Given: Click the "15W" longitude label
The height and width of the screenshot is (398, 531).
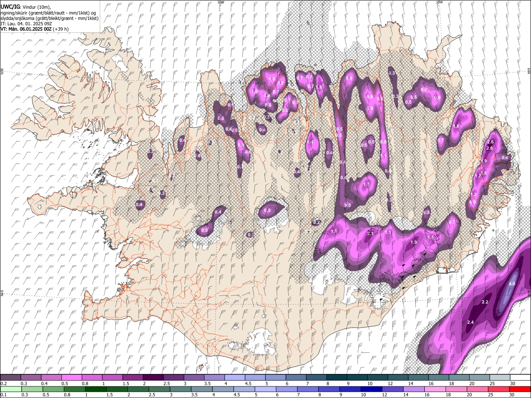Looking at the screenshot, I should 439,2.
